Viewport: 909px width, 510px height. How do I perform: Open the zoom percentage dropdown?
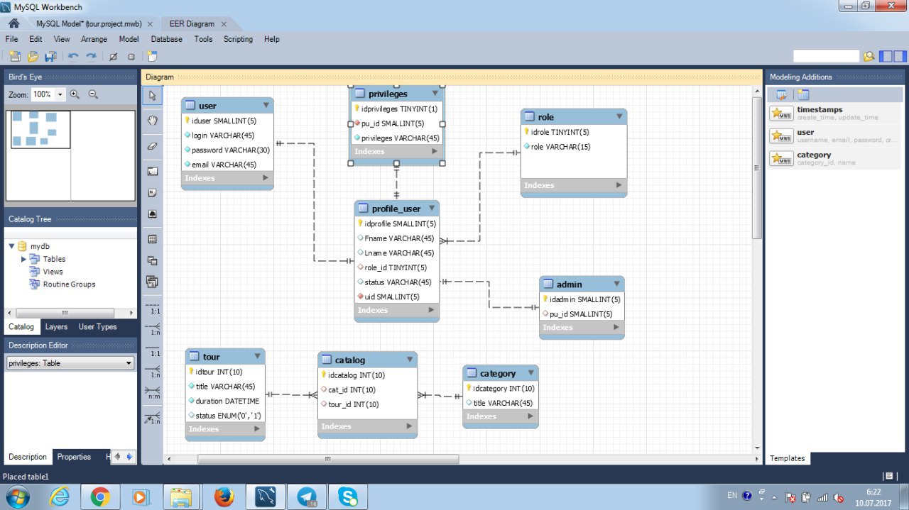tap(60, 94)
